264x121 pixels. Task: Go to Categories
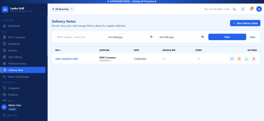[x=23, y=88]
